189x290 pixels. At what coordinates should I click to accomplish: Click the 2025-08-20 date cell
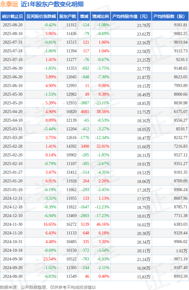13,25
